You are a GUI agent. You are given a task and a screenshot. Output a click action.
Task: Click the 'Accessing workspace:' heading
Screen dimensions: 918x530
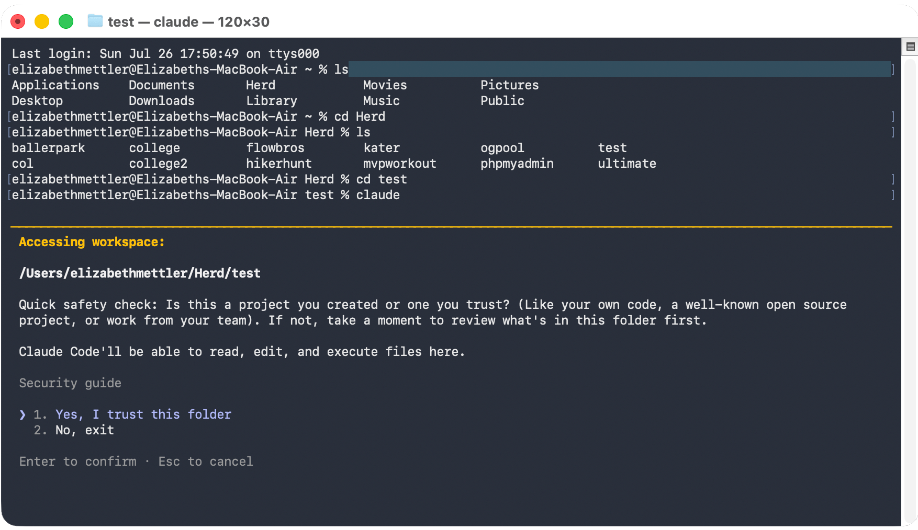point(92,242)
